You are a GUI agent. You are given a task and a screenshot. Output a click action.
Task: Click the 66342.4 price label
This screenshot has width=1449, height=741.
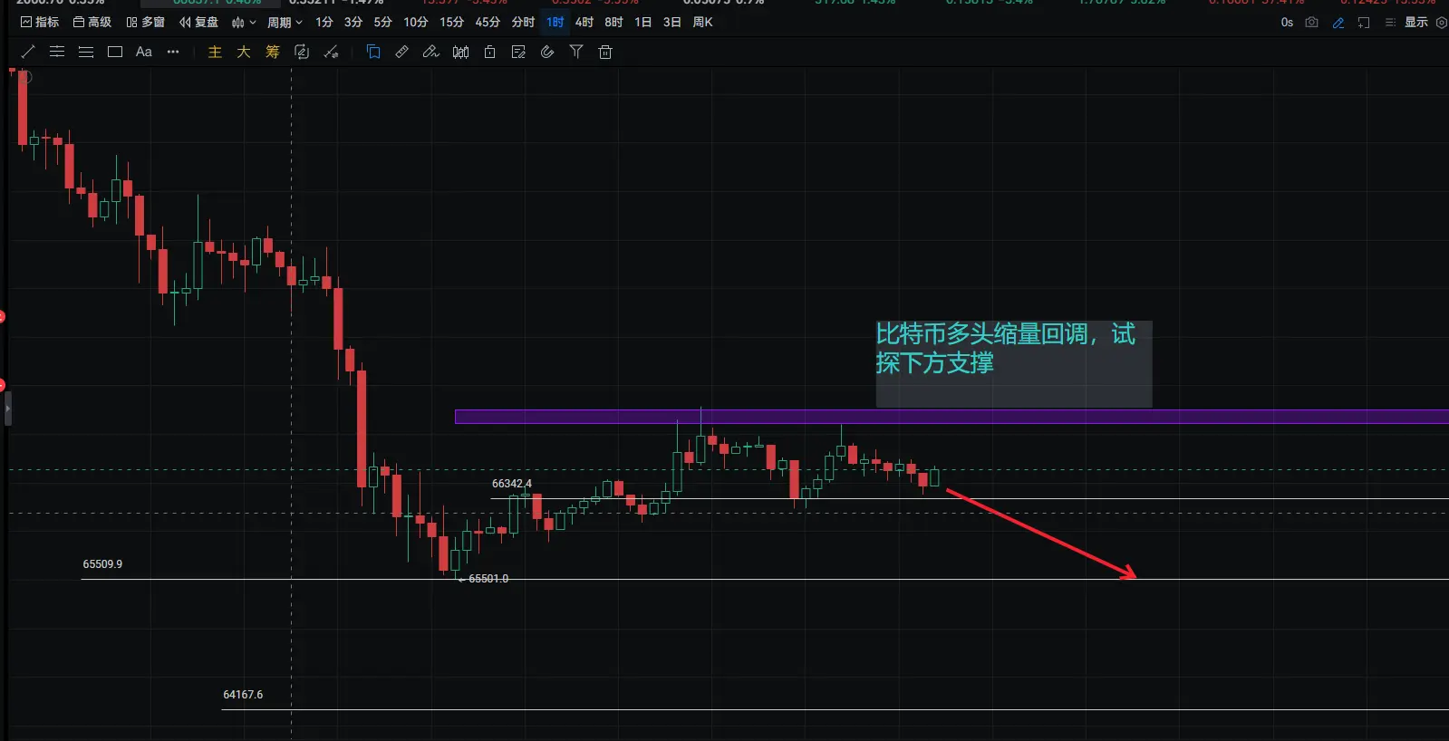click(x=512, y=484)
